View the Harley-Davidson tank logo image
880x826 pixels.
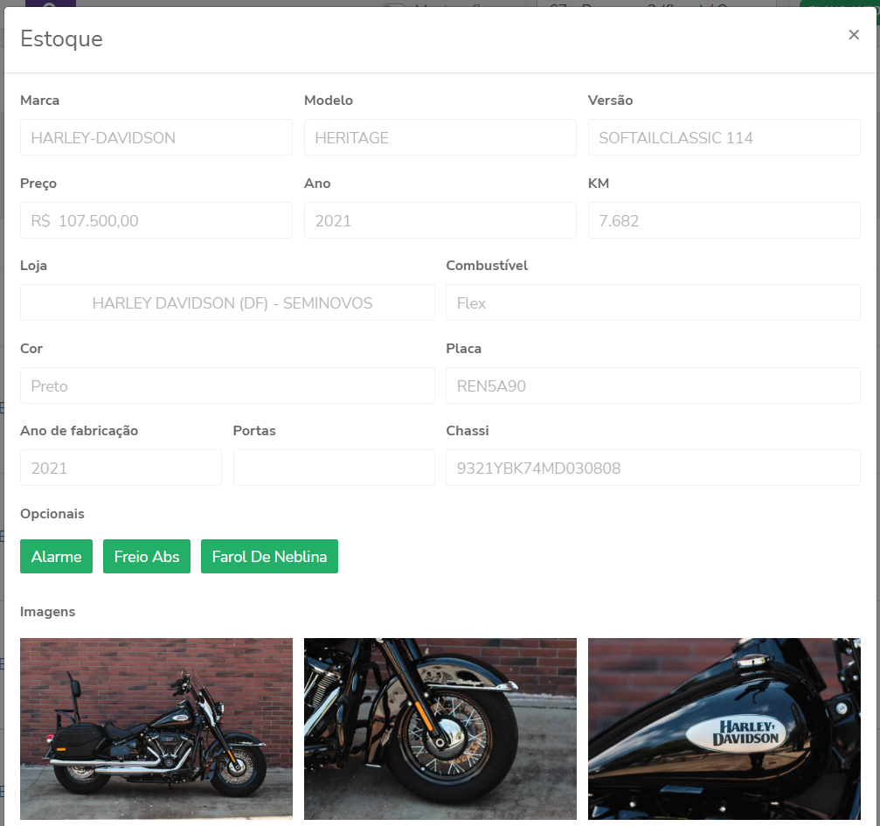[724, 729]
